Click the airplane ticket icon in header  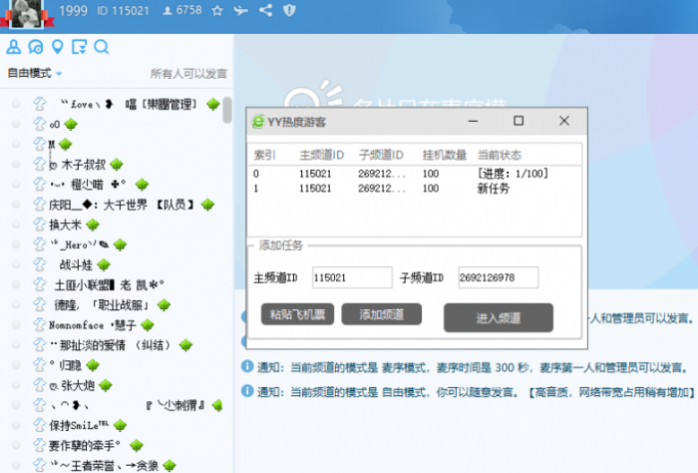[241, 10]
